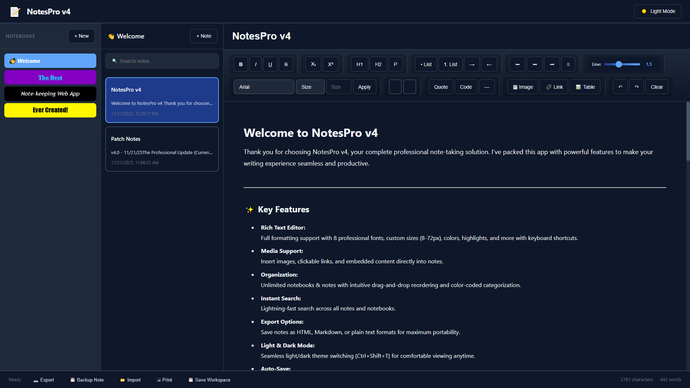Select the Welcome notebook in the sidebar

tap(50, 61)
